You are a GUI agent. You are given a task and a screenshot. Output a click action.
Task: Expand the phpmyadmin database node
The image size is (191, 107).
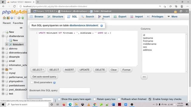3,81
